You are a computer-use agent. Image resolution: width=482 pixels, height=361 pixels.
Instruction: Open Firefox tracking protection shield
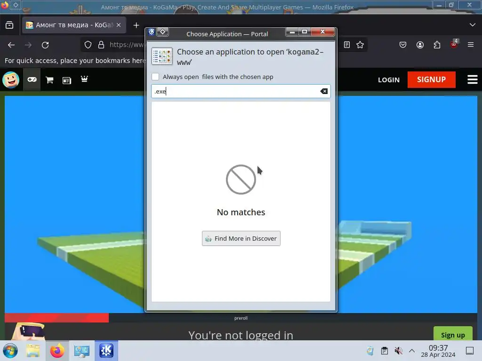[88, 45]
